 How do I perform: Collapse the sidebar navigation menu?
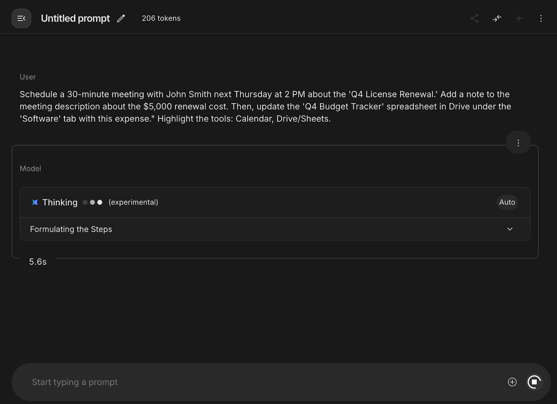pos(21,18)
